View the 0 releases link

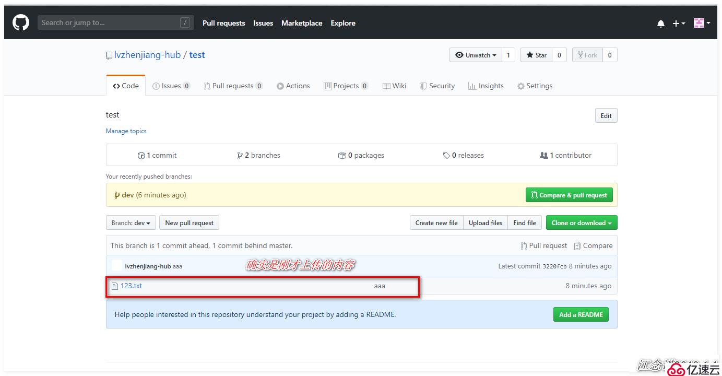click(x=464, y=155)
